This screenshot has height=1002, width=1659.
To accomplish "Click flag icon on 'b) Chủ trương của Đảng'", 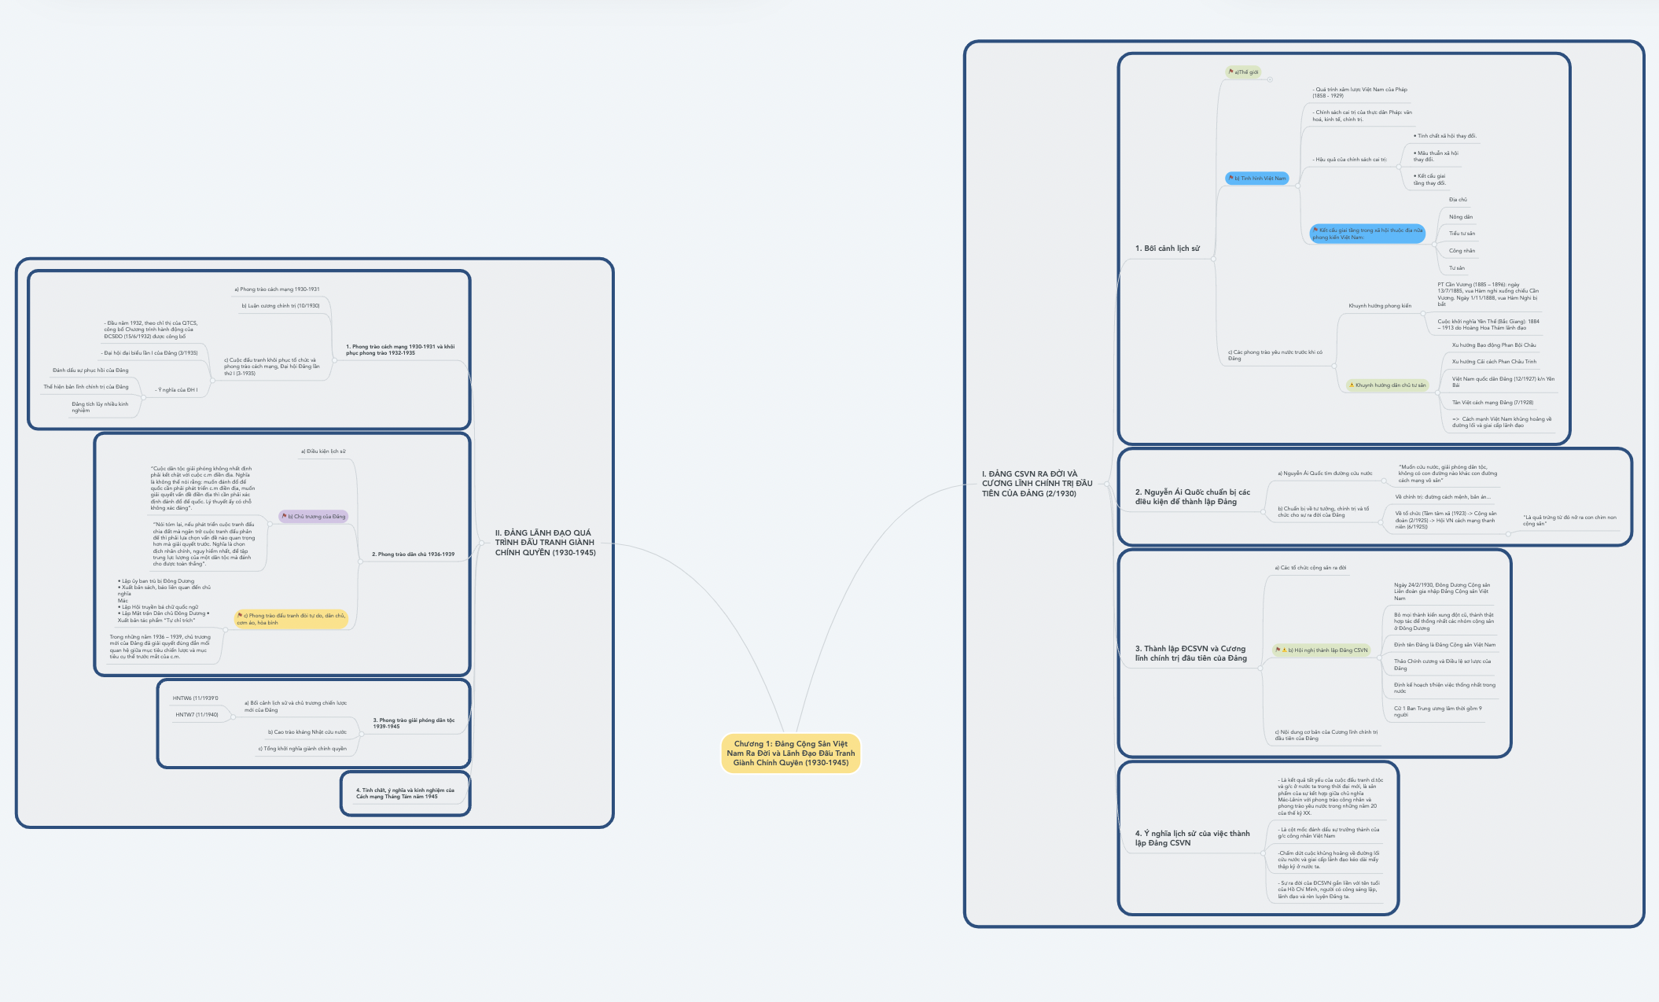I will (285, 516).
